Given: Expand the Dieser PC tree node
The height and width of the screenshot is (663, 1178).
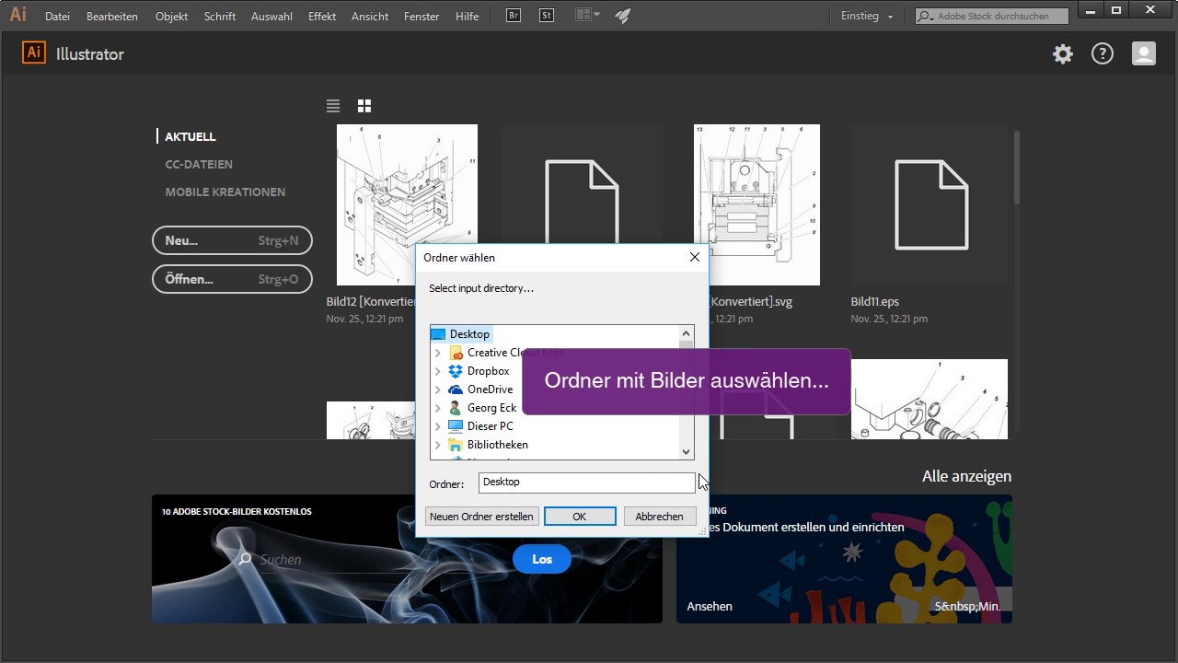Looking at the screenshot, I should pyautogui.click(x=438, y=426).
